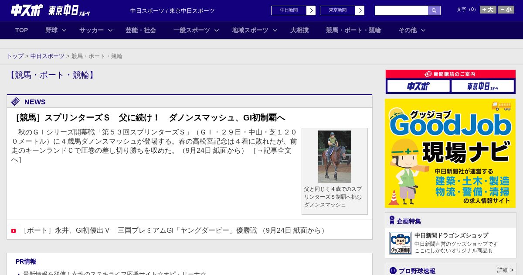Screen dimensions: 523x275
Task: Open GoodJob 現場ナビ advertisement banner
Action: [450, 153]
